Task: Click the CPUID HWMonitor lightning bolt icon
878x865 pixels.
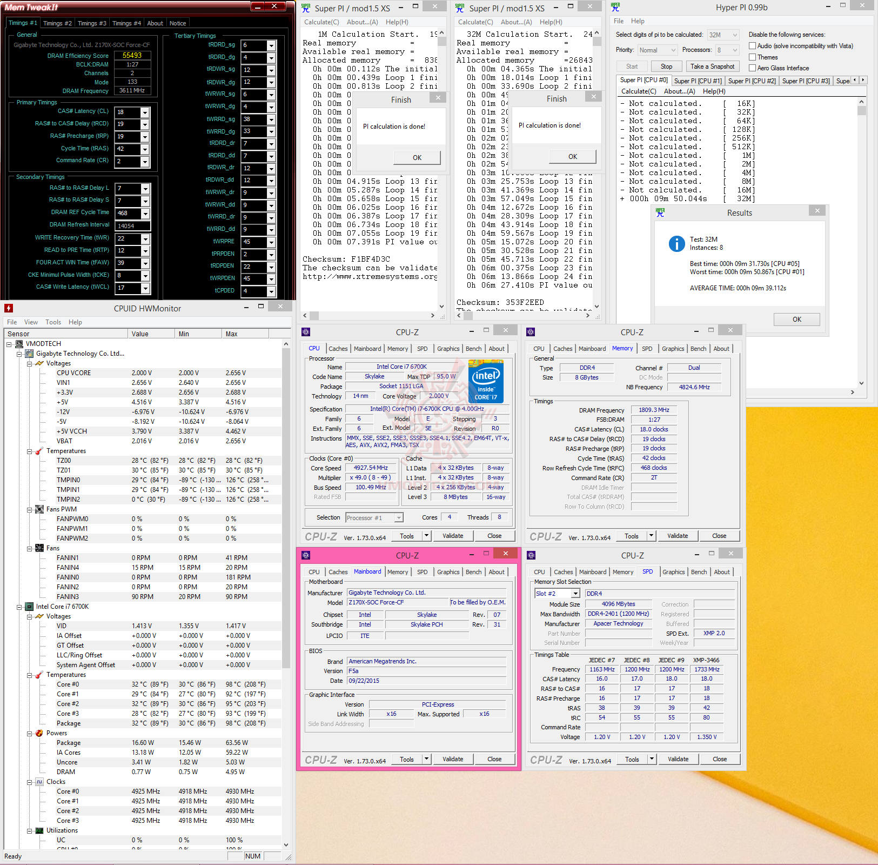Action: (8, 308)
